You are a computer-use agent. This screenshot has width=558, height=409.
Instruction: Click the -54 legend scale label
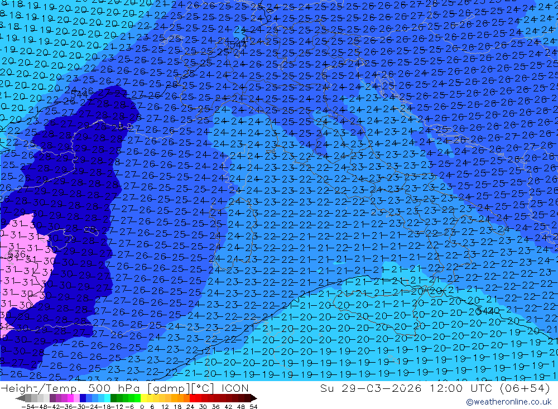[x=28, y=407]
